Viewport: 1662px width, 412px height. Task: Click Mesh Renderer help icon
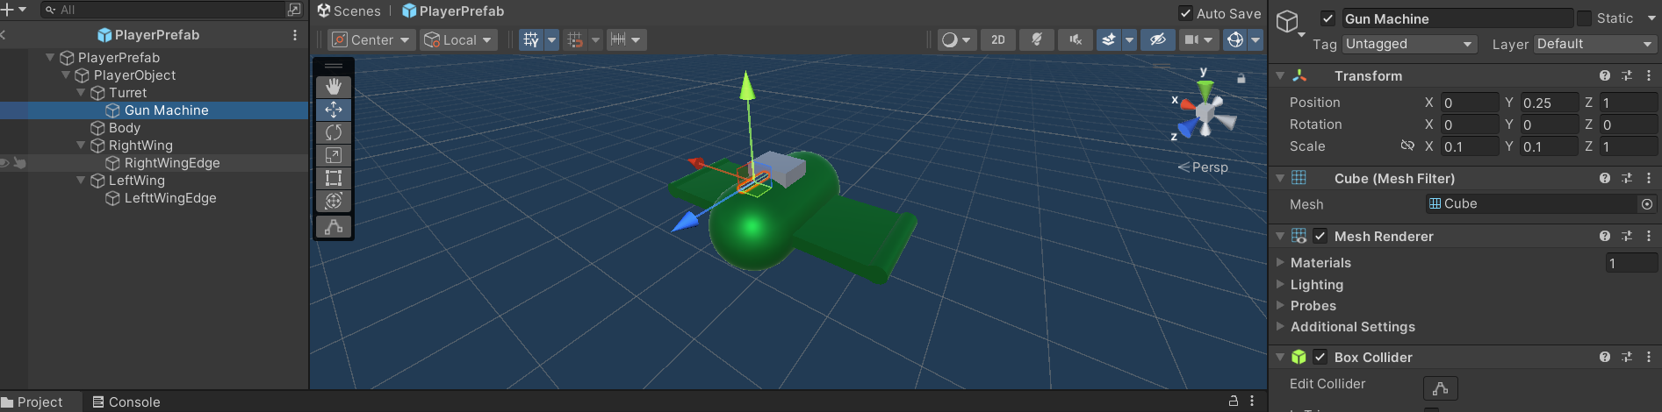(x=1605, y=236)
